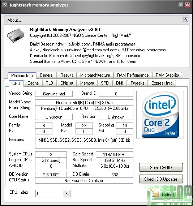The height and width of the screenshot is (206, 193).
Task: Open the Results tab
Action: [67, 75]
